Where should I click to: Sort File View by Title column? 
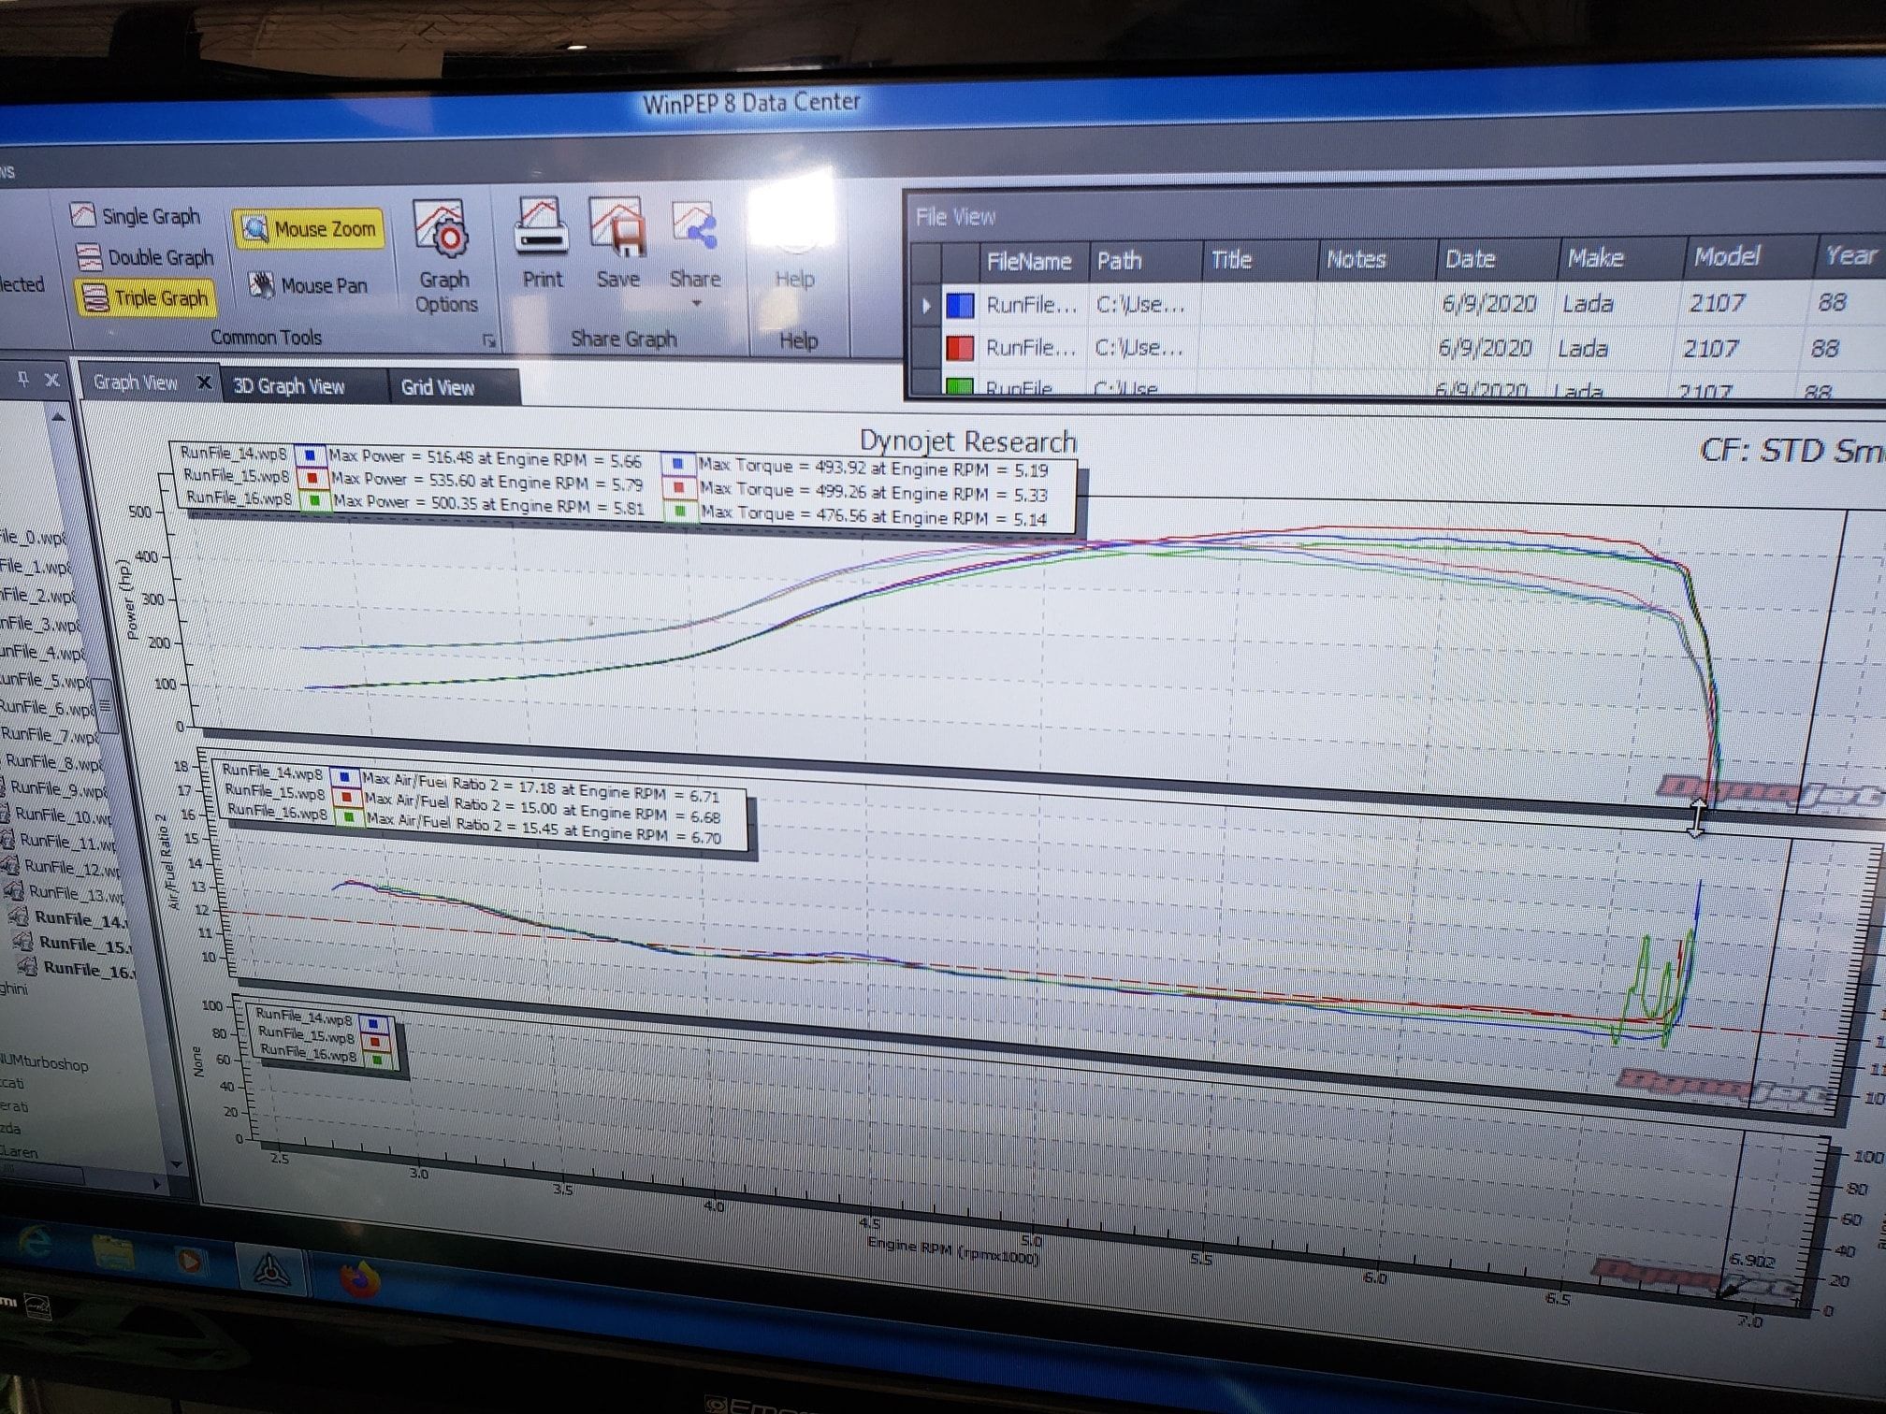1259,259
